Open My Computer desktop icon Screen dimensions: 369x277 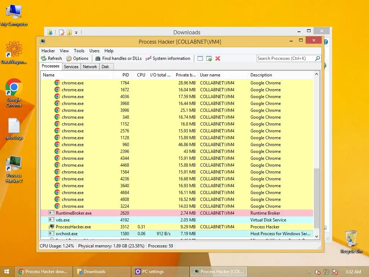(x=14, y=15)
